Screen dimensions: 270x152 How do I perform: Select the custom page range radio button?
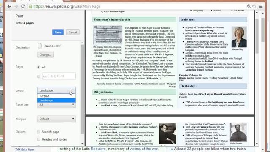point(38,76)
